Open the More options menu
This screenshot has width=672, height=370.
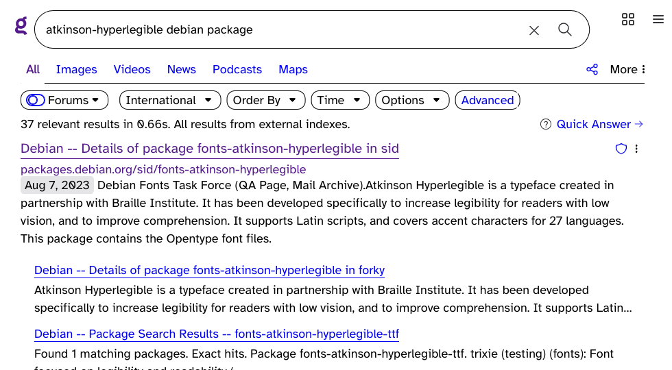(627, 69)
